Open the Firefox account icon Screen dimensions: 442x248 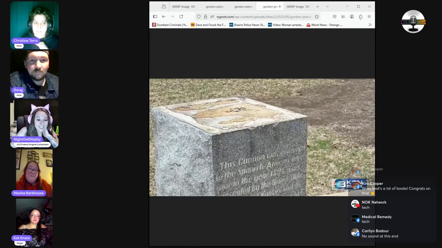pyautogui.click(x=352, y=17)
